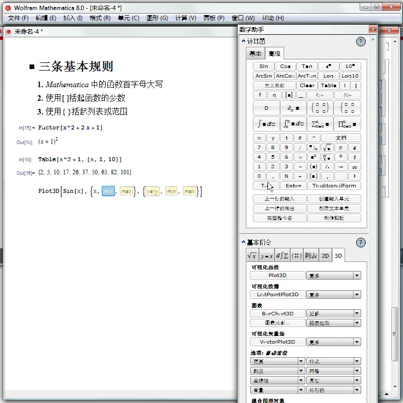This screenshot has width=403, height=403.
Task: Insert the square brackets template key
Action: point(289,95)
